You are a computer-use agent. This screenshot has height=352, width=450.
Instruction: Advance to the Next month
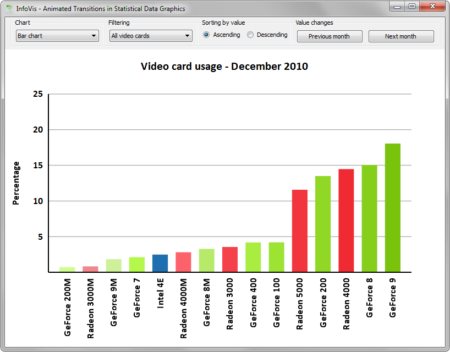(401, 36)
